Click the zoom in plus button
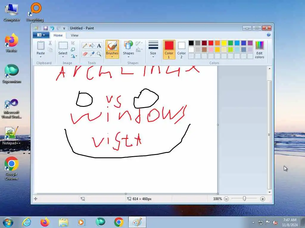 (263, 199)
